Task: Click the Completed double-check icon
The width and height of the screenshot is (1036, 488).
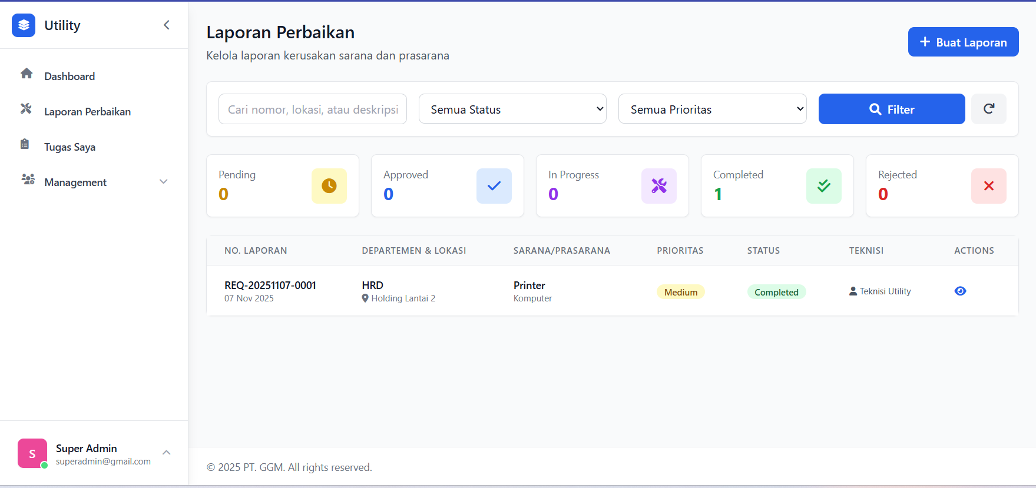Action: 824,186
